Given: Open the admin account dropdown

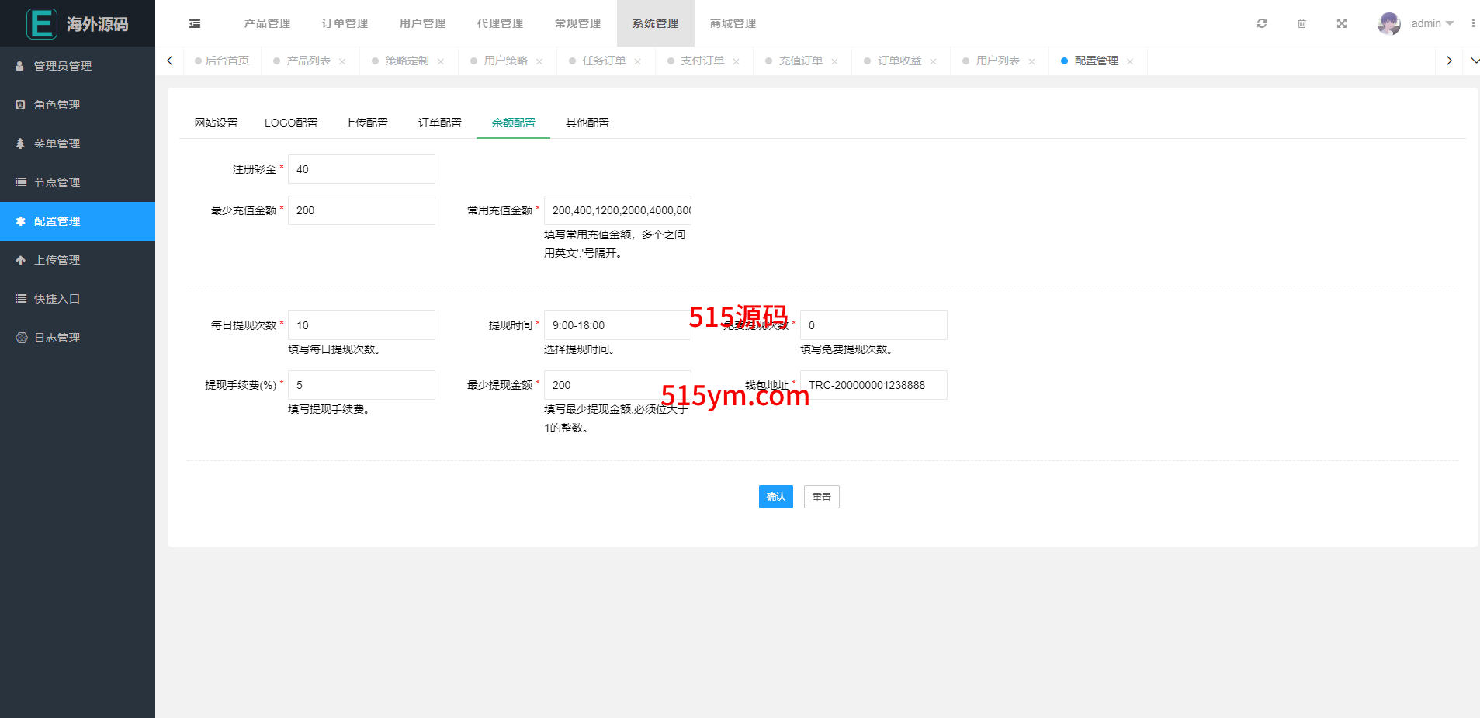Looking at the screenshot, I should 1432,23.
